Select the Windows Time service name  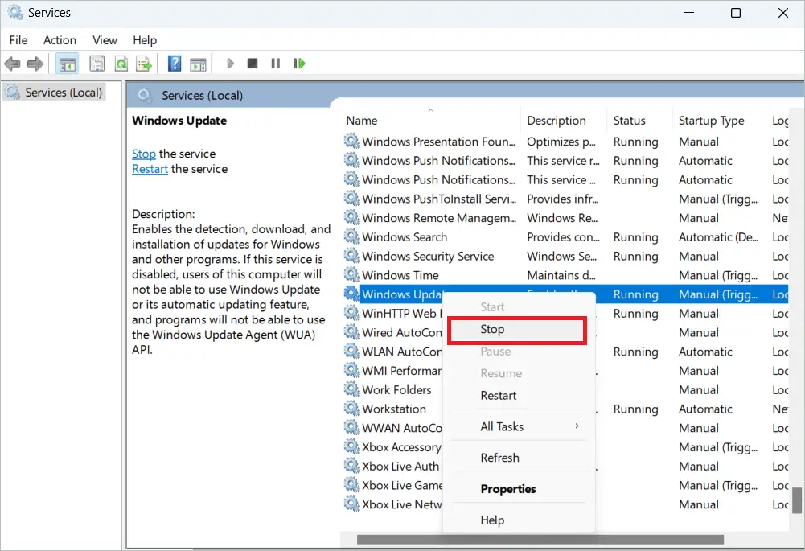click(400, 275)
